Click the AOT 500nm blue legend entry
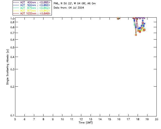Viewport: 161px width, 129px height. click(32, 5)
